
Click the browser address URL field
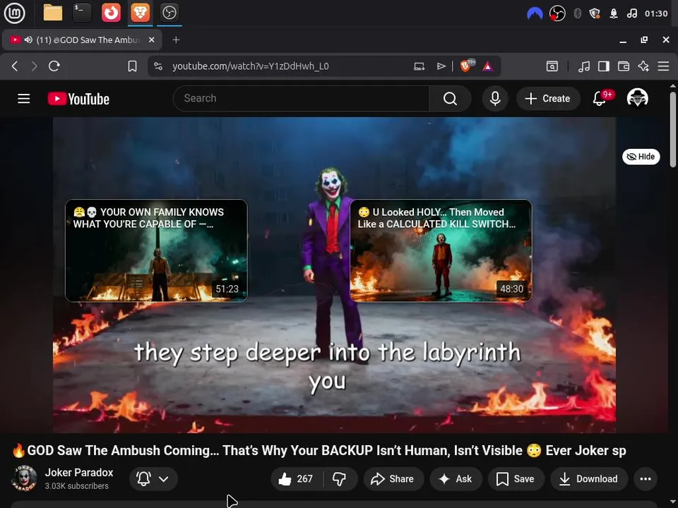pyautogui.click(x=251, y=66)
